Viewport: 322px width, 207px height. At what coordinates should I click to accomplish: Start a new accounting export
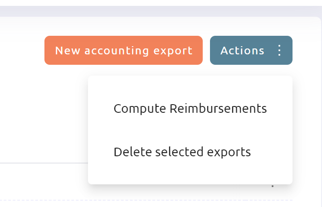(x=124, y=50)
